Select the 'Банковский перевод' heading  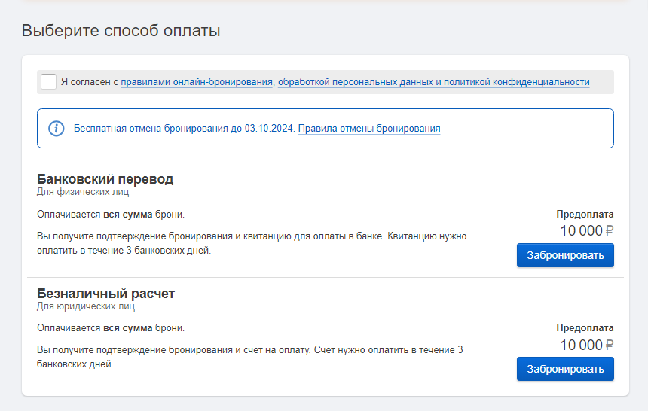pyautogui.click(x=105, y=179)
